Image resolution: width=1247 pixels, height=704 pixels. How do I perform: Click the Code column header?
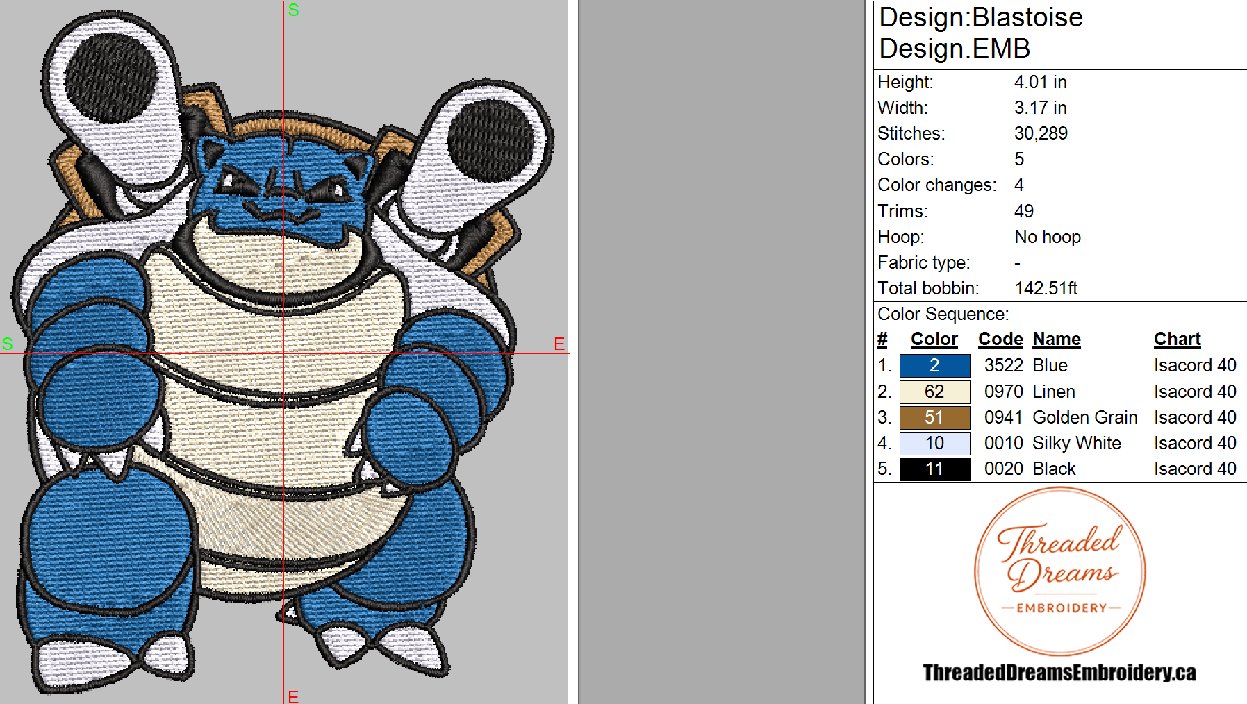point(1000,339)
